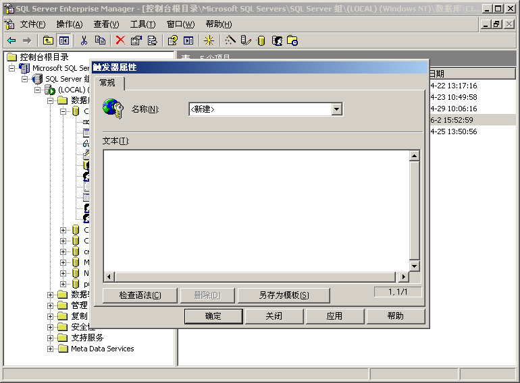Collapse the (LOCAL) server node
The image size is (520, 383).
tap(38, 90)
